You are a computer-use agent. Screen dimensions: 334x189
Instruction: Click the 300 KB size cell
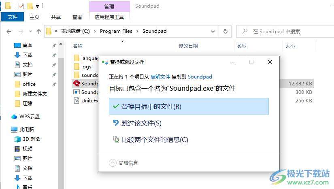click(304, 92)
